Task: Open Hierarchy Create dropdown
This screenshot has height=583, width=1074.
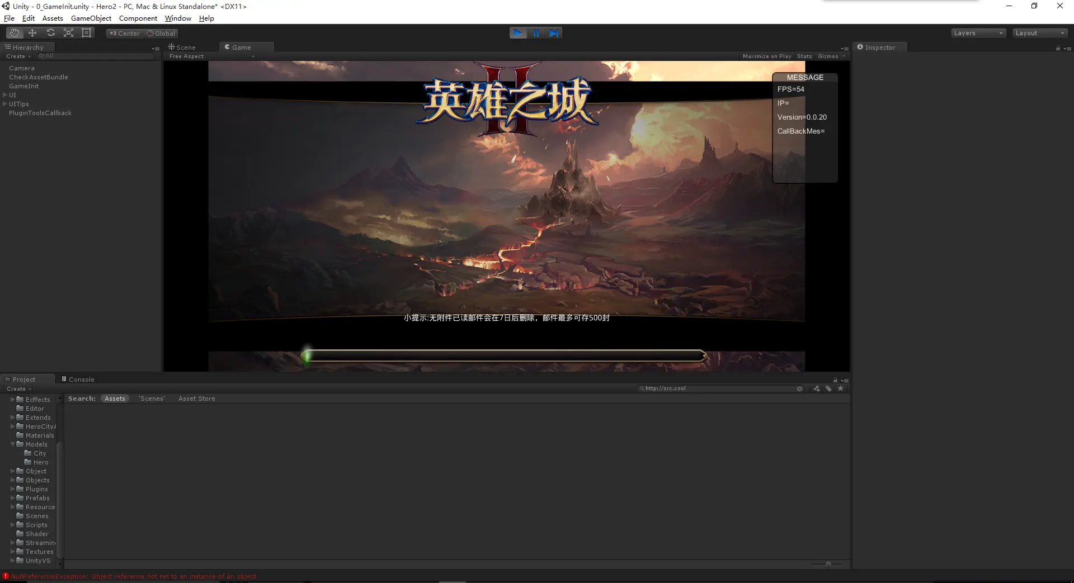Action: point(18,56)
